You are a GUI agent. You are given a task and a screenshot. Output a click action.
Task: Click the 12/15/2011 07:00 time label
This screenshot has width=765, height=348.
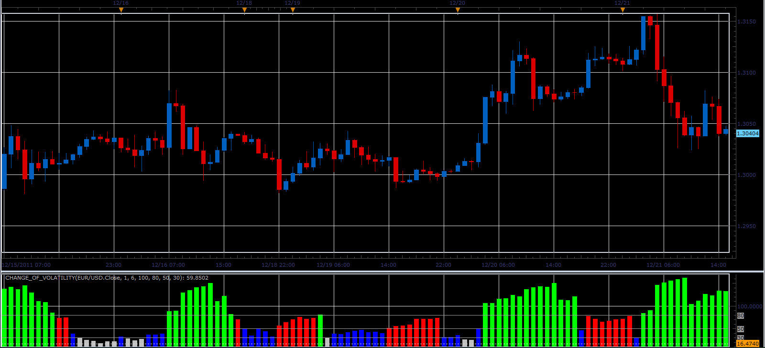pyautogui.click(x=26, y=265)
